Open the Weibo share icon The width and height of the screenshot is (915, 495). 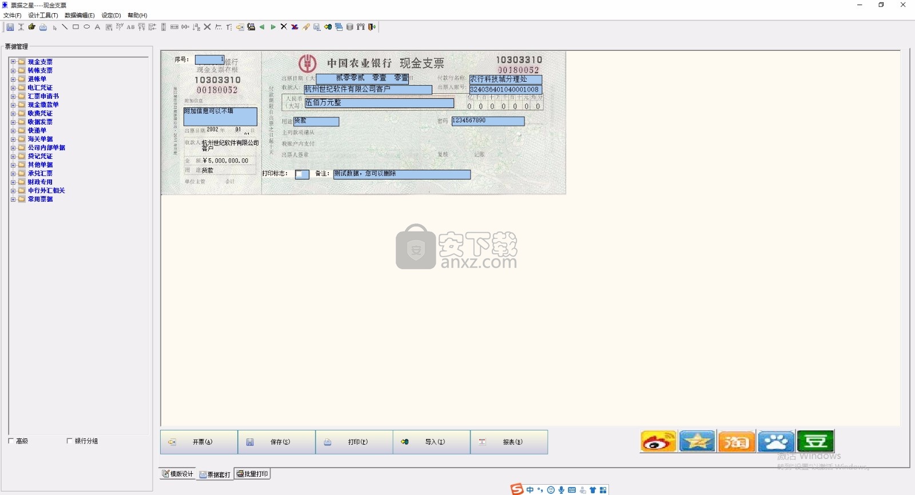point(658,441)
